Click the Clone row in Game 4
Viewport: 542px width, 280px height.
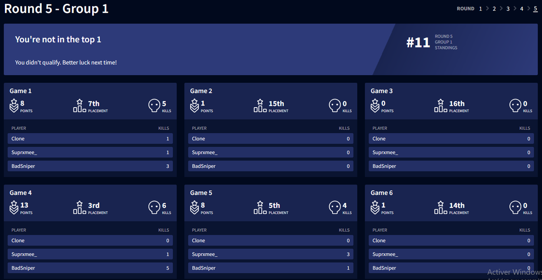pos(90,240)
